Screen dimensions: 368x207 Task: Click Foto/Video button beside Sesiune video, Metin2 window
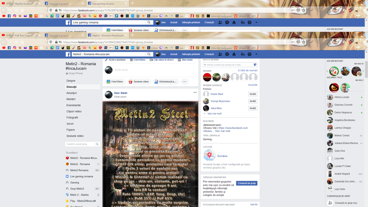pyautogui.click(x=115, y=82)
